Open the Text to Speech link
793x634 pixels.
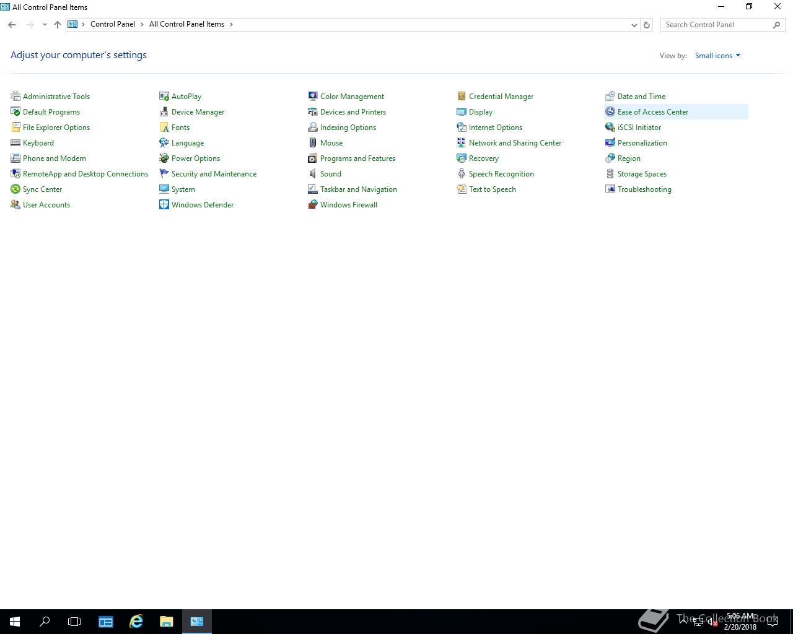click(493, 189)
